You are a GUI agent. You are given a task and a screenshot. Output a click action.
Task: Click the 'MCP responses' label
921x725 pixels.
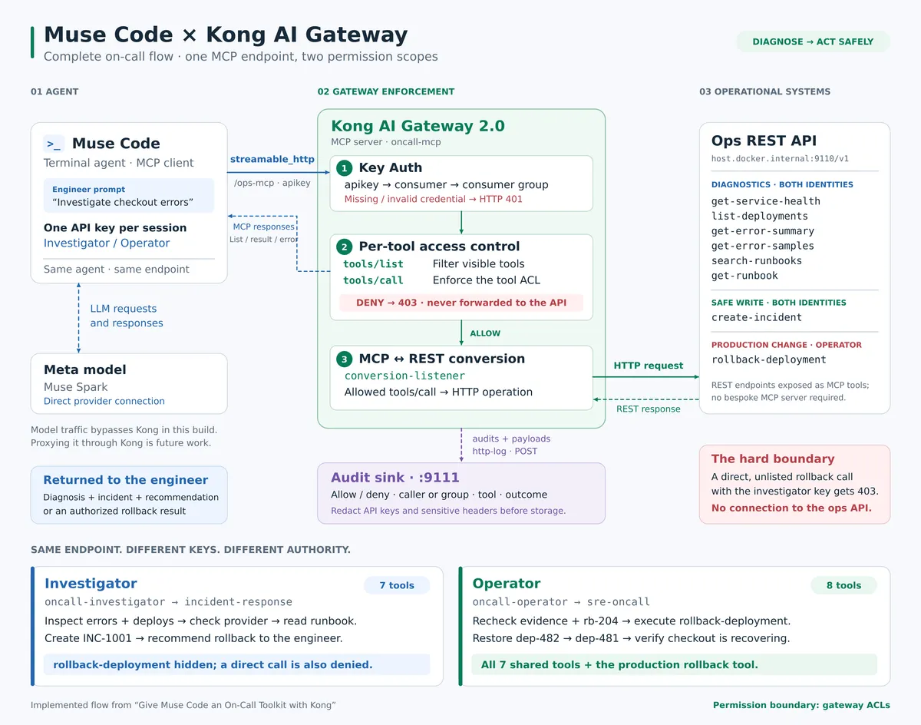tap(264, 227)
